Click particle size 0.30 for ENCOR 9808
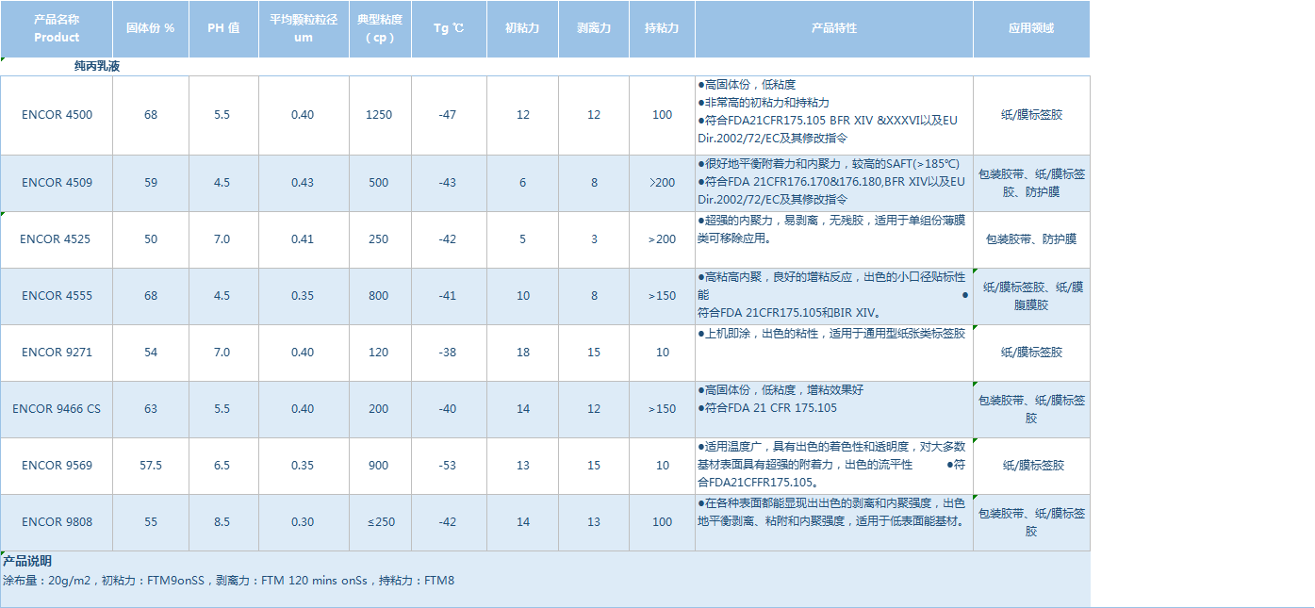Viewport: 1315px width, 608px height. coord(303,522)
